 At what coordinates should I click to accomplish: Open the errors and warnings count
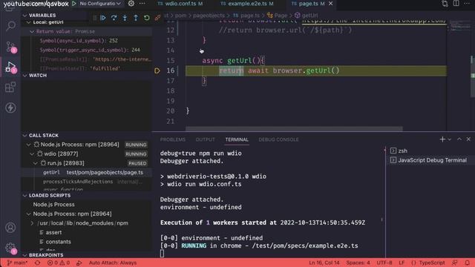[x=59, y=263]
